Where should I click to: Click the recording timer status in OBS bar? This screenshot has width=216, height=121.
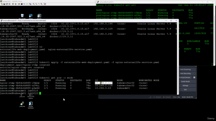coord(167,97)
